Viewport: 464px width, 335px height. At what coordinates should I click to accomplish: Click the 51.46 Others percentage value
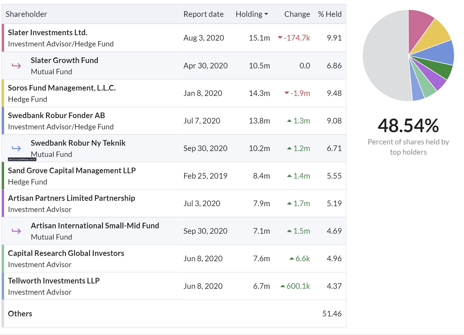[332, 314]
